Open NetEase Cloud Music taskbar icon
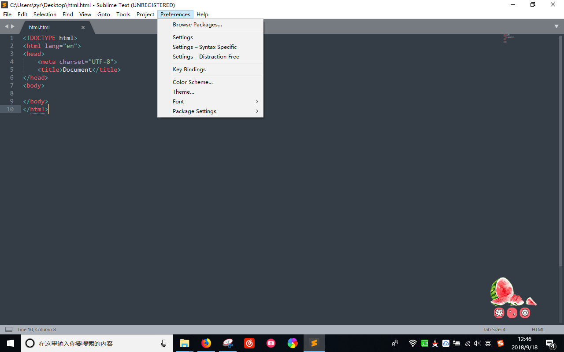The image size is (564, 352). (249, 343)
